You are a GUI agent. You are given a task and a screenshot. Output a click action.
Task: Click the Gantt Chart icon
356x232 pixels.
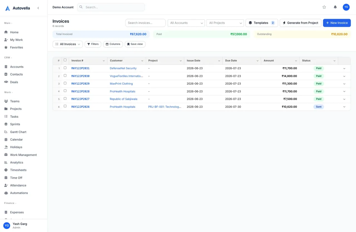[6, 132]
